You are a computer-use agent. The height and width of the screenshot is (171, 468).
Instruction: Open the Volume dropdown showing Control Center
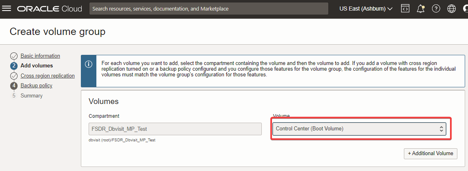click(x=359, y=129)
